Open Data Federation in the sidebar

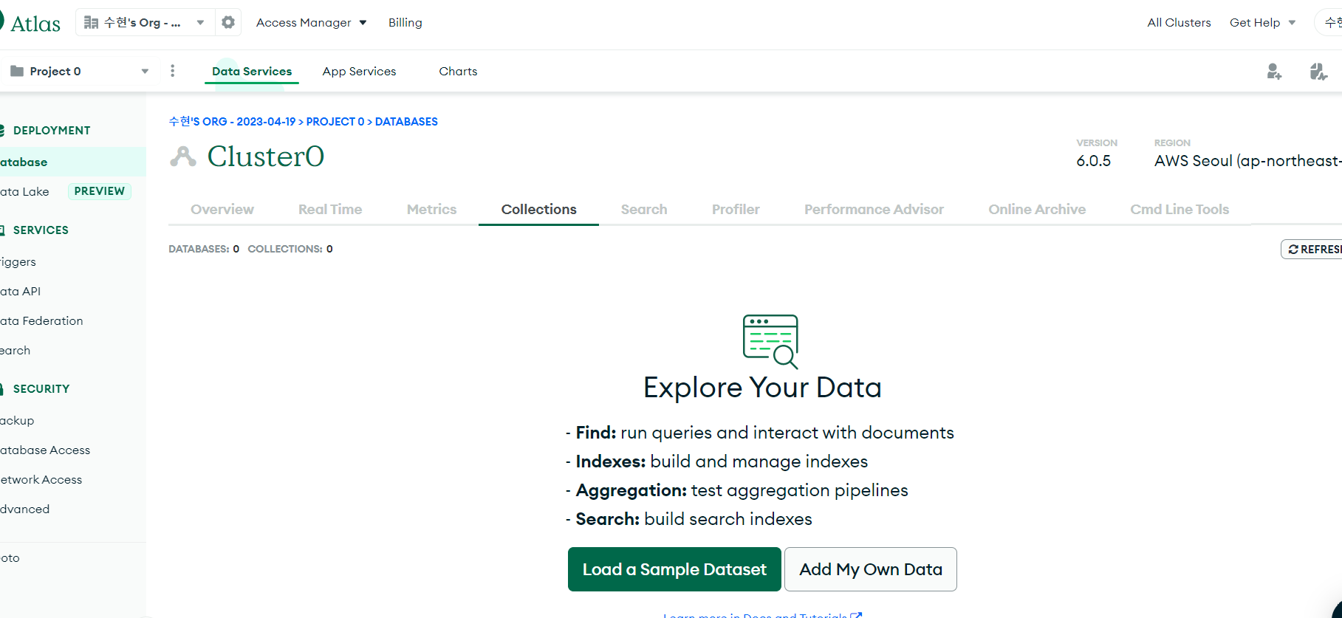41,320
